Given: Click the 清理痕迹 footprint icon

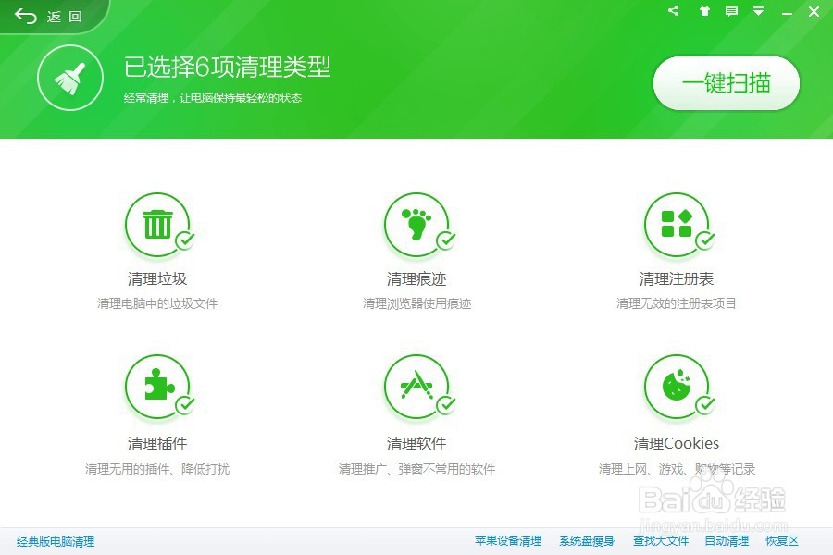Looking at the screenshot, I should pos(418,222).
